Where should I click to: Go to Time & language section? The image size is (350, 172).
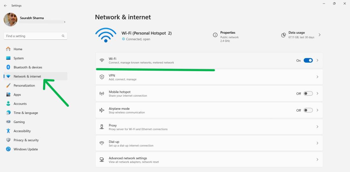[x=25, y=113]
